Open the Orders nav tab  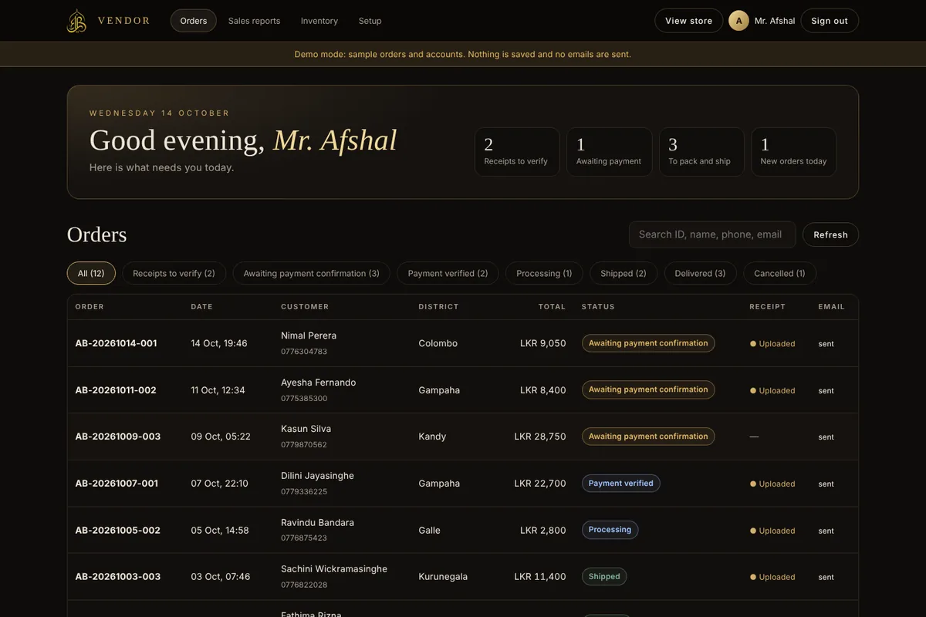[x=194, y=21]
